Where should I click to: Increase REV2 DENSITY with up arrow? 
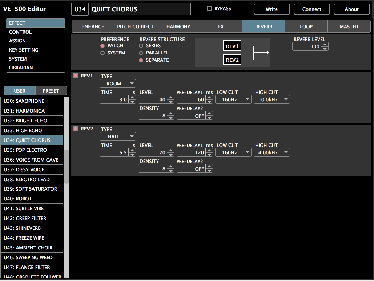tap(170, 166)
